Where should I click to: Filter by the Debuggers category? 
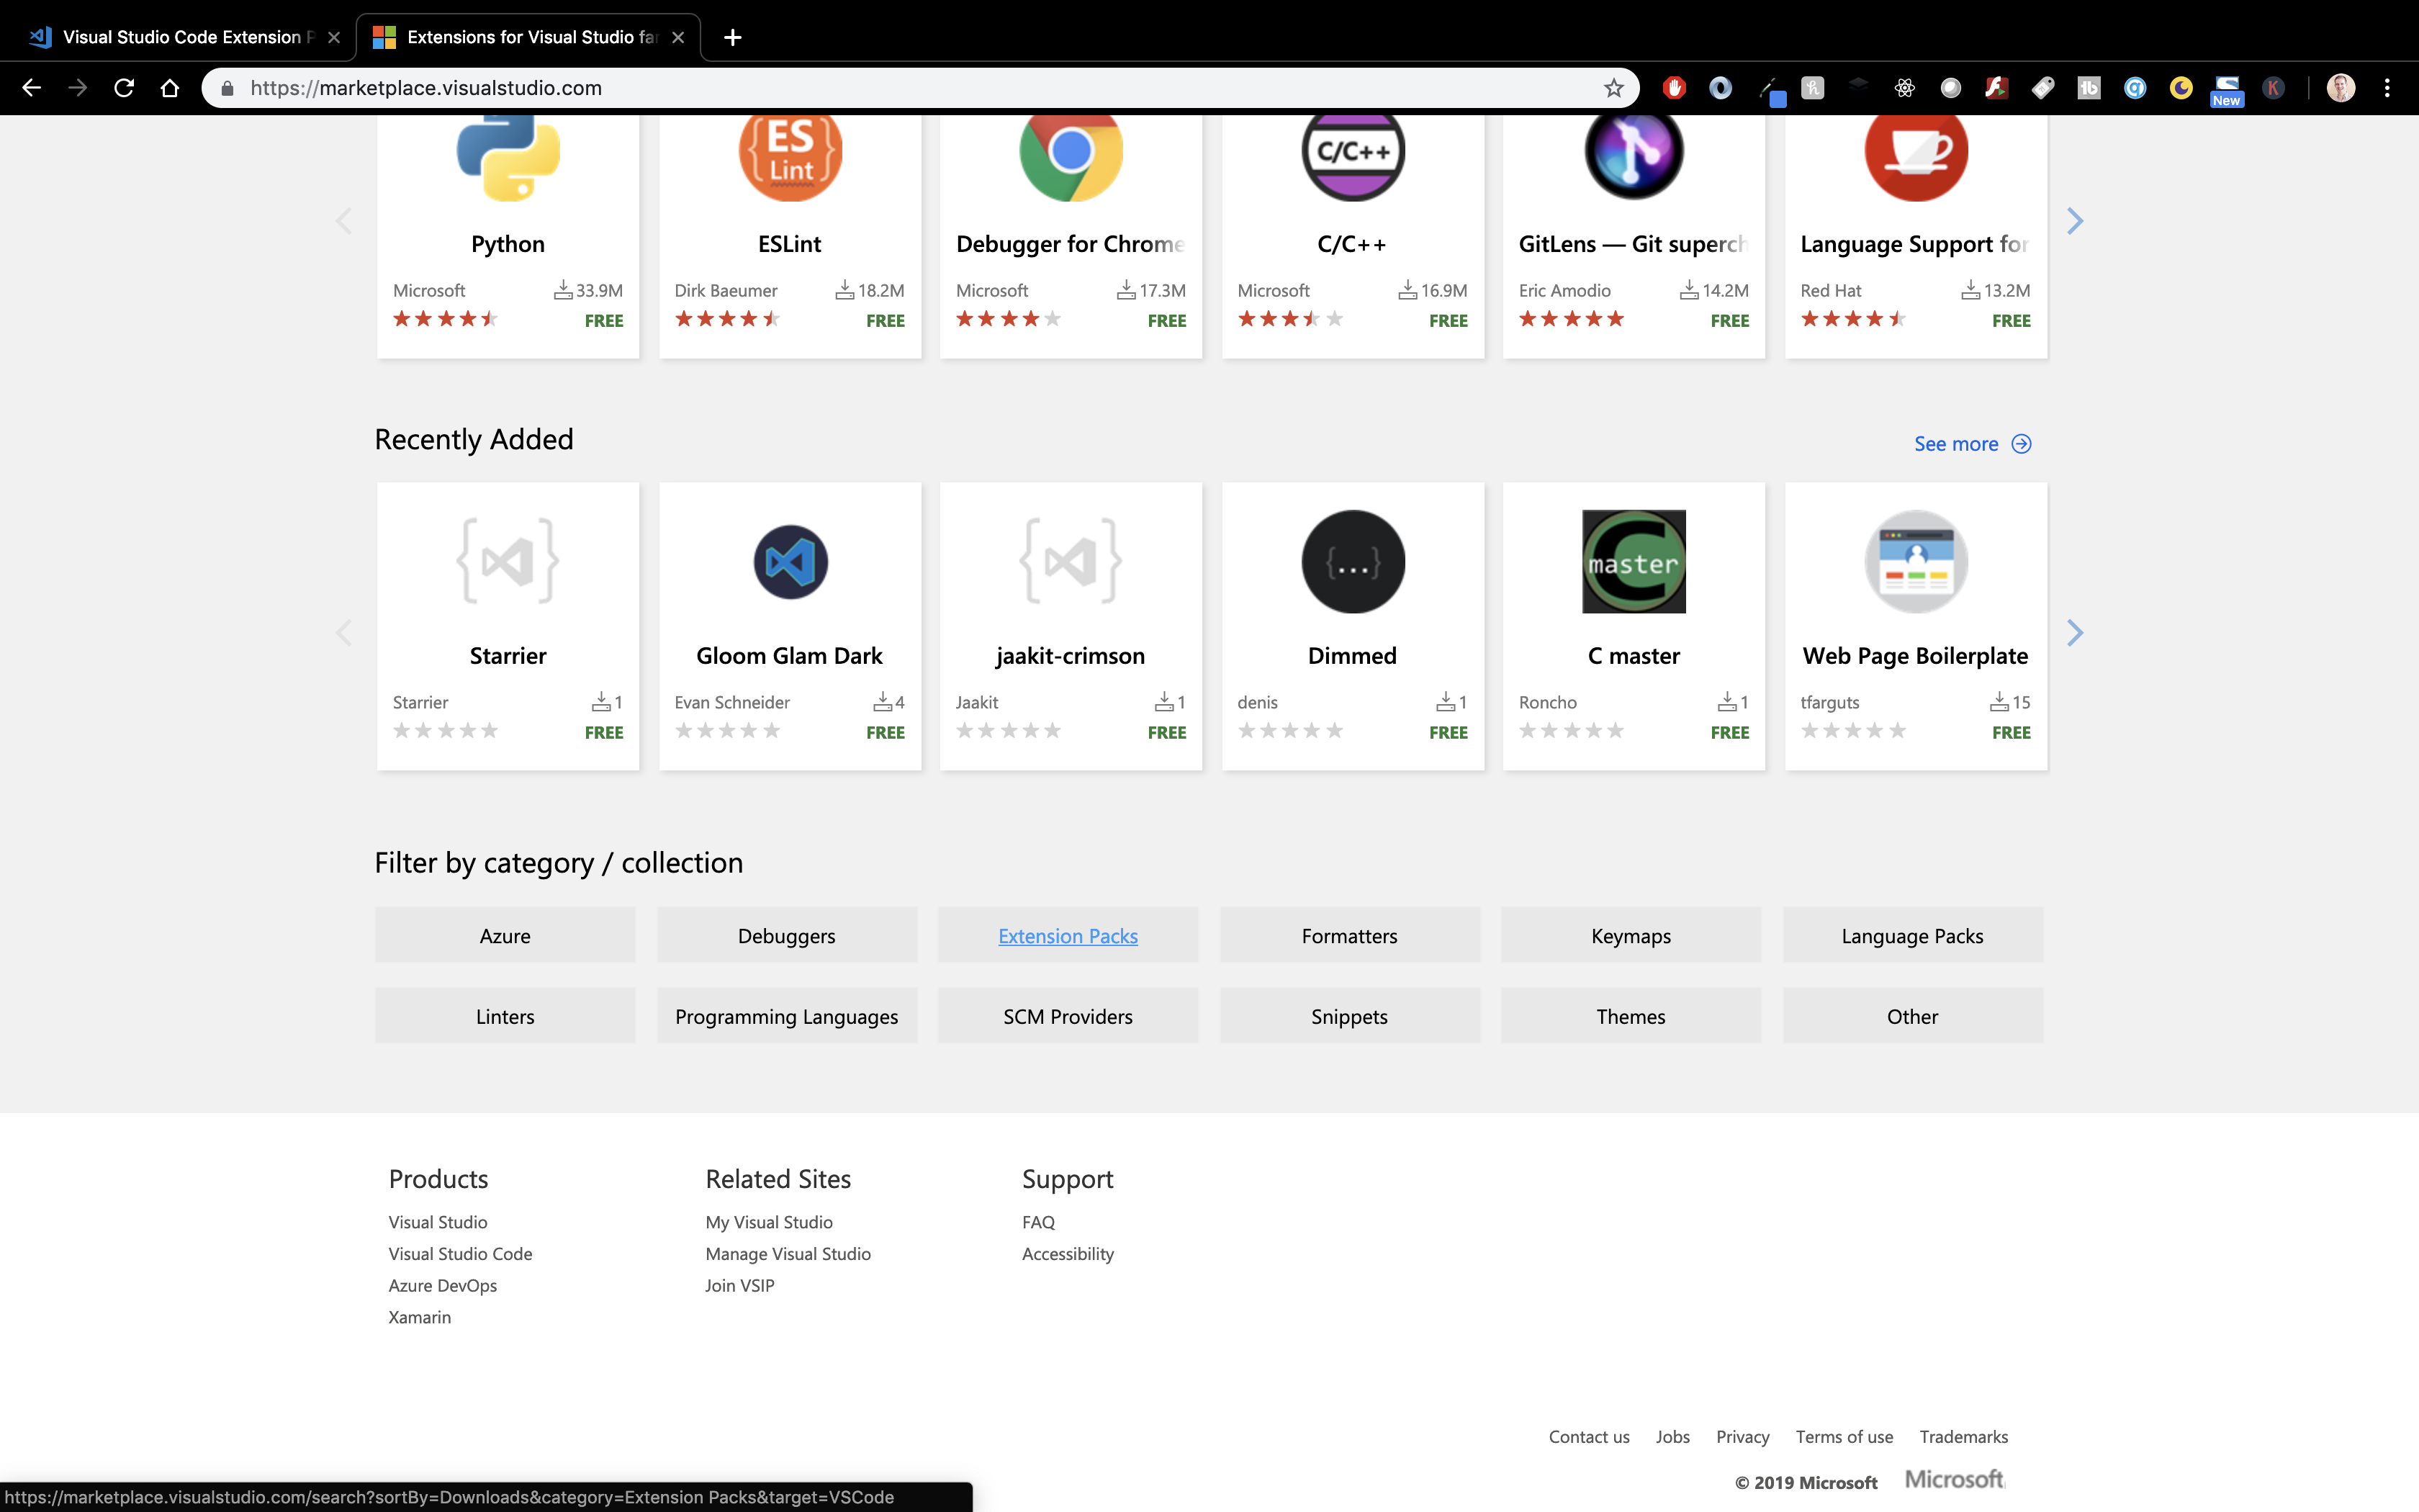tap(787, 935)
